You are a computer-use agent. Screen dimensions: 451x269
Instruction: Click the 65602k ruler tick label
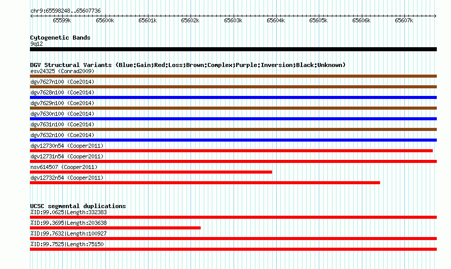pyautogui.click(x=190, y=20)
